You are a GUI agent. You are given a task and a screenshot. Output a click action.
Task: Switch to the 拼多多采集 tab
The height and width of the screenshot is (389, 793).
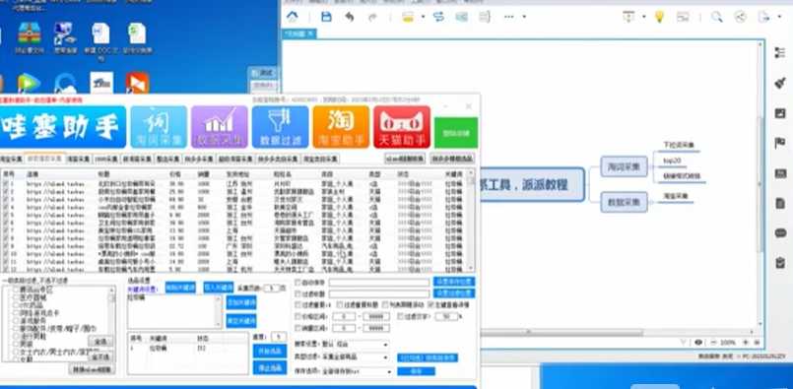[198, 159]
